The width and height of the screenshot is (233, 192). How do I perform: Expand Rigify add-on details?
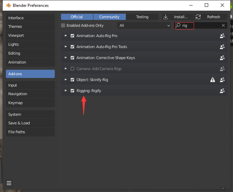pos(66,90)
